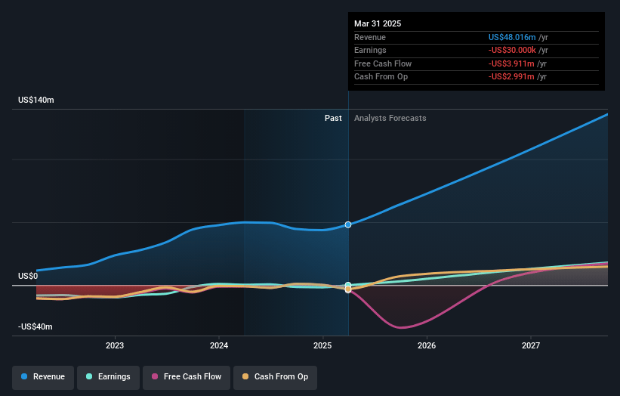Select the blue Revenue data point marker
Screen dimensions: 620x396
click(x=348, y=224)
